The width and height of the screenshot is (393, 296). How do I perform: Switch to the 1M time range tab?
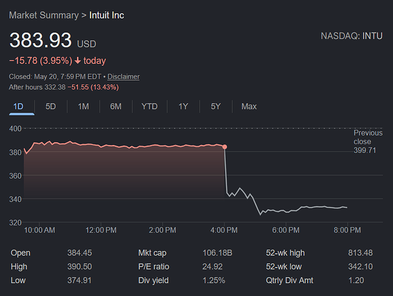(83, 107)
